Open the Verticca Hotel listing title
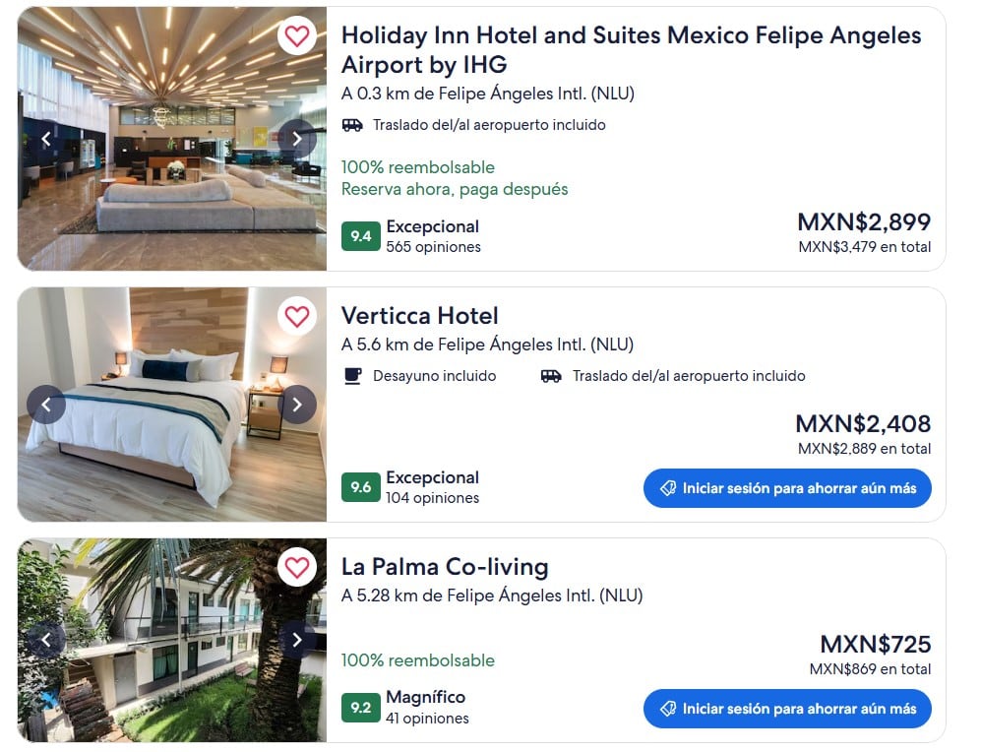Image resolution: width=981 pixels, height=752 pixels. coord(420,316)
